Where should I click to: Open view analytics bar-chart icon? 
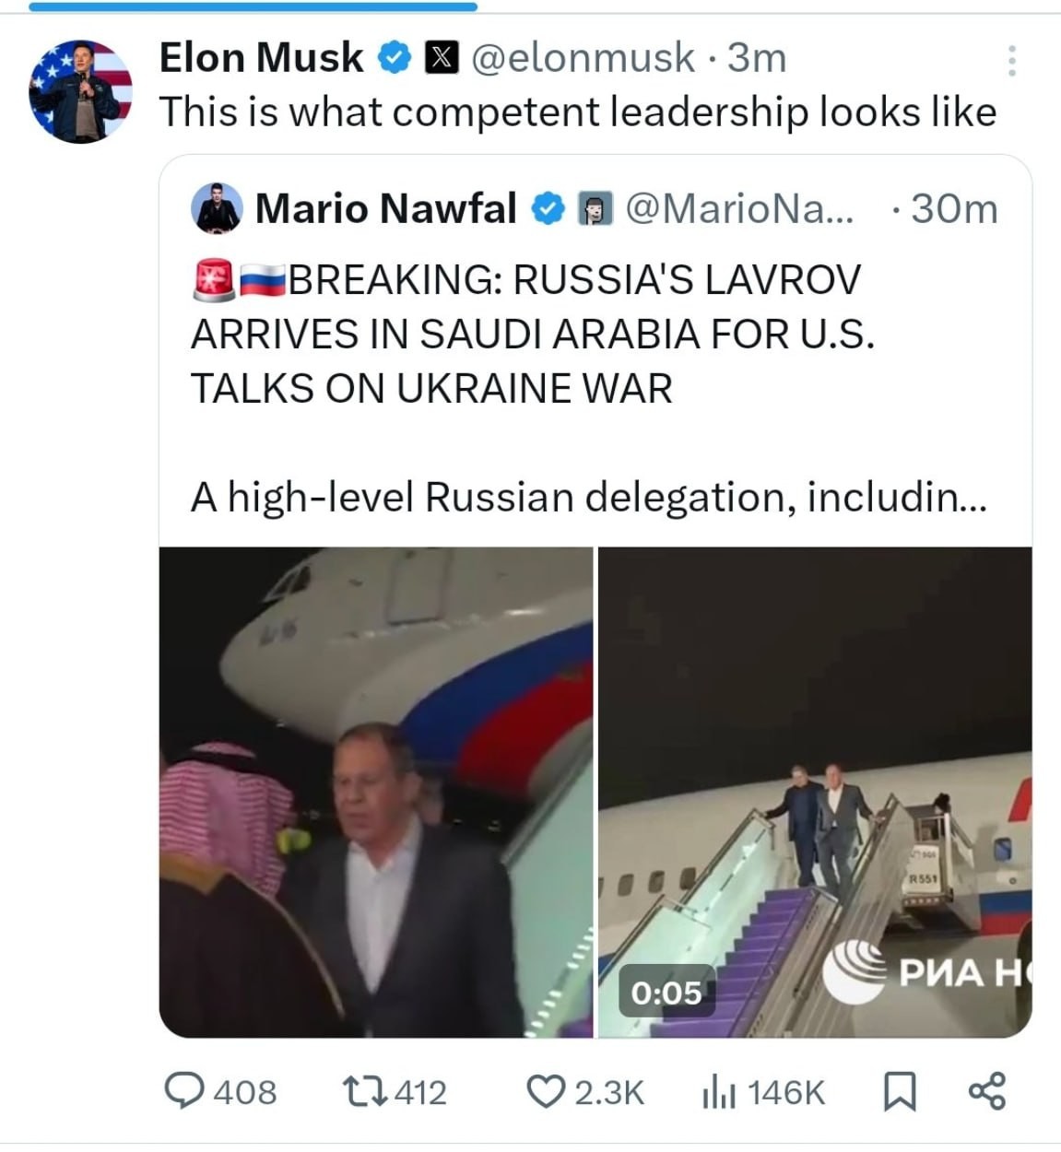pyautogui.click(x=719, y=1093)
